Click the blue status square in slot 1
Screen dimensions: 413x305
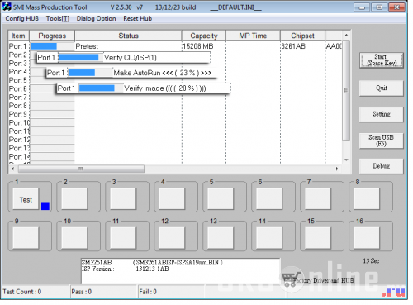click(45, 206)
